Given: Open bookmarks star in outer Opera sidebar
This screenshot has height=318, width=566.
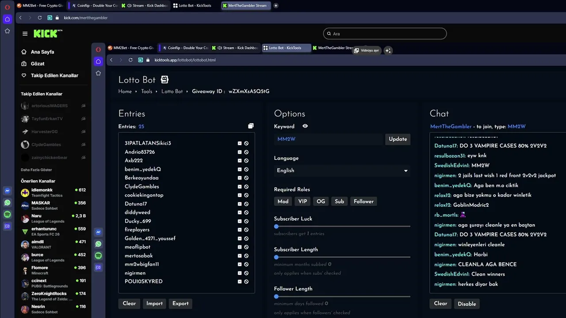Looking at the screenshot, I should [7, 31].
